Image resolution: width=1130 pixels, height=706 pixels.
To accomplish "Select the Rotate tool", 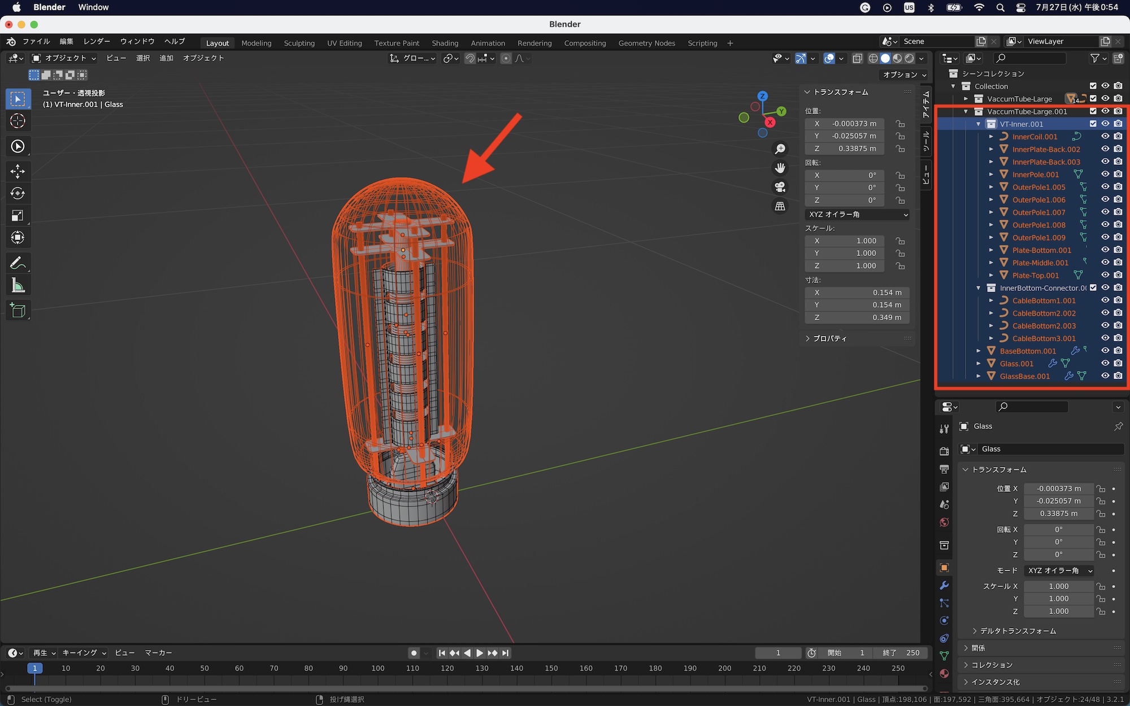I will point(18,193).
